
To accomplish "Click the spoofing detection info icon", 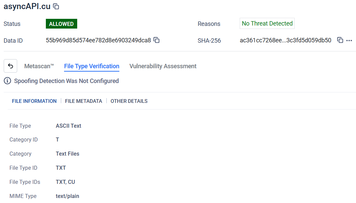I will (x=7, y=81).
